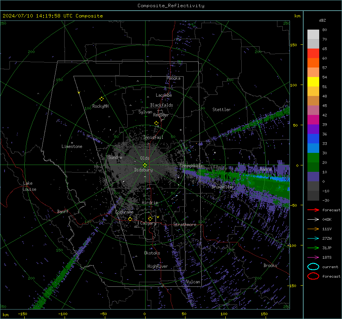This screenshot has width=342, height=319.
Task: Click the white 04DK arrow icon
Action: 313,219
